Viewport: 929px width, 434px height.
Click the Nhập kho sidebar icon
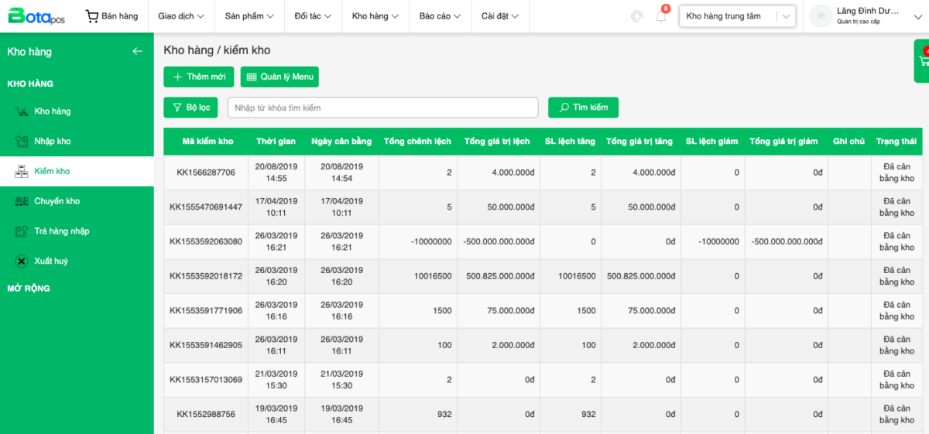[22, 142]
